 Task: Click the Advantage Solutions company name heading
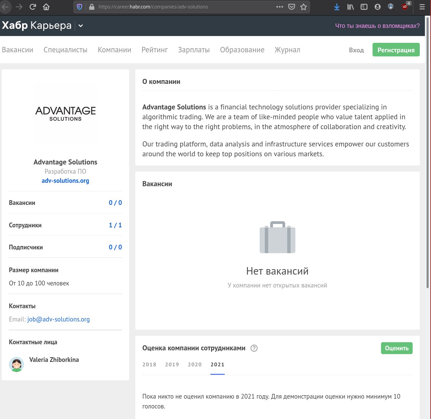click(65, 162)
